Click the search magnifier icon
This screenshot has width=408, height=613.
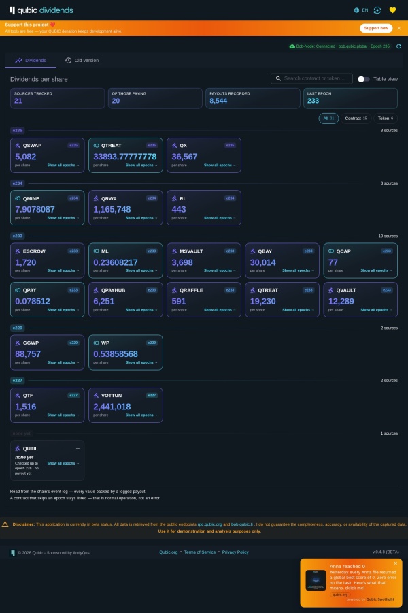[278, 78]
